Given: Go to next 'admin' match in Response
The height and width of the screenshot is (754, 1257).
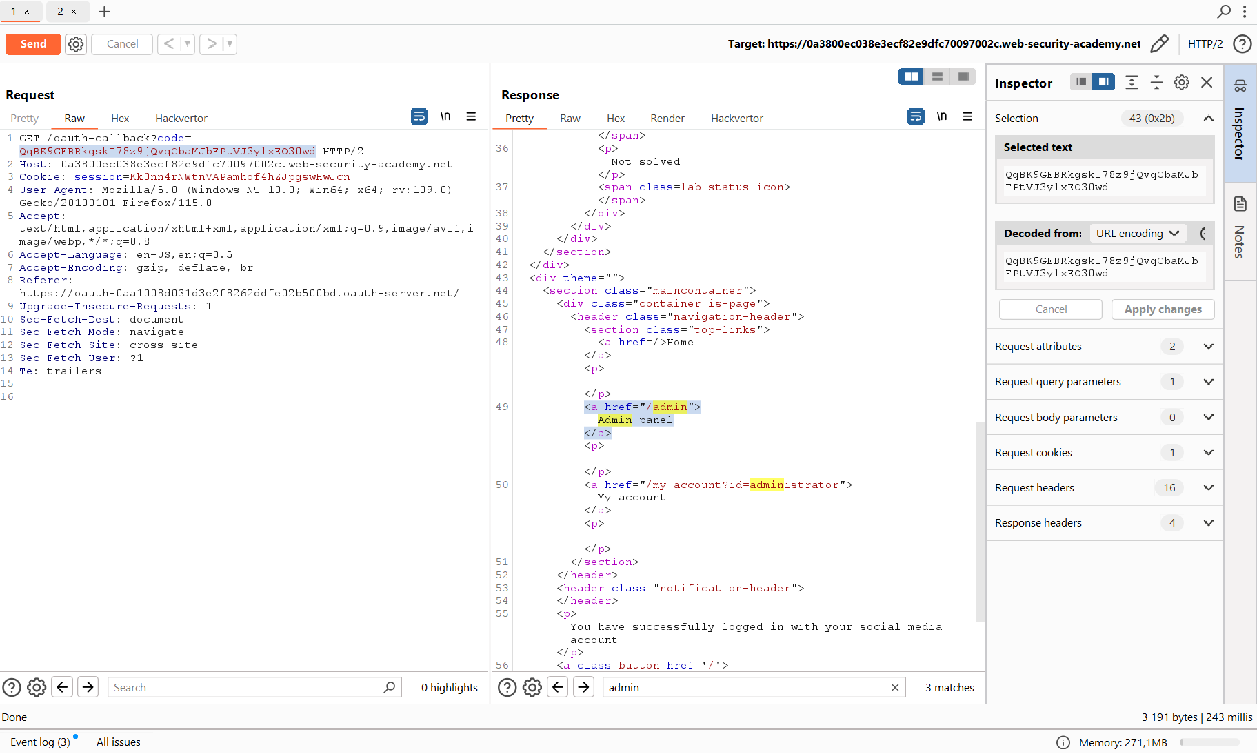Looking at the screenshot, I should pos(583,688).
